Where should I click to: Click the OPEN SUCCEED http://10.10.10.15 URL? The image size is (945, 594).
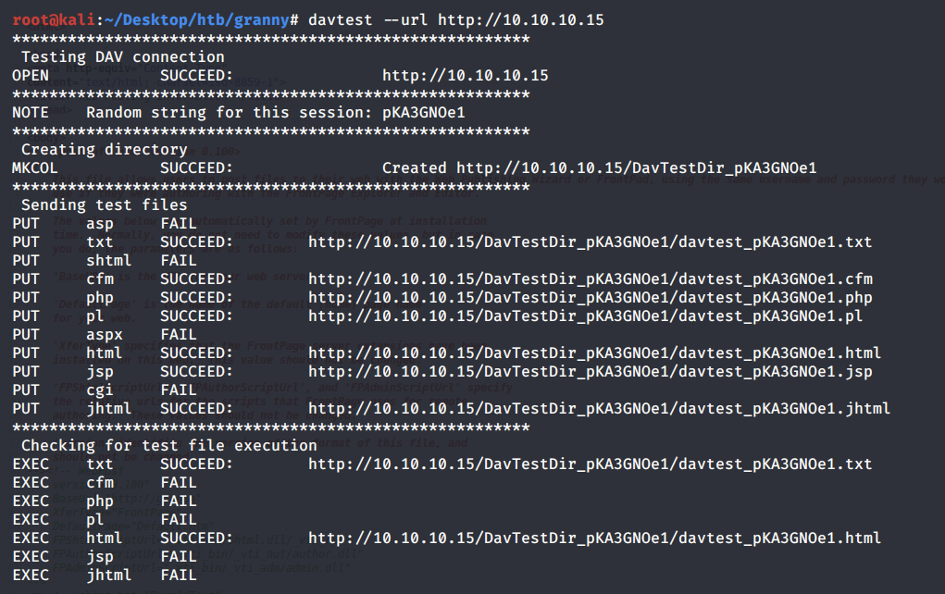465,76
